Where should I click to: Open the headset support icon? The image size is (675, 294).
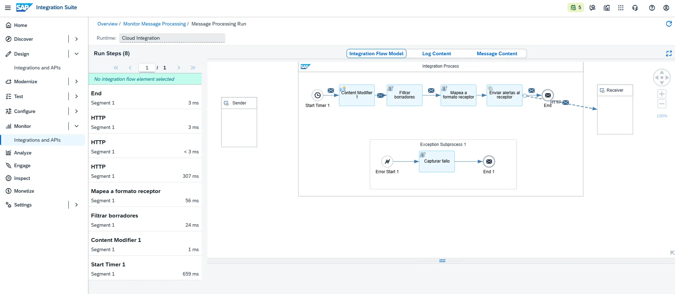[635, 7]
